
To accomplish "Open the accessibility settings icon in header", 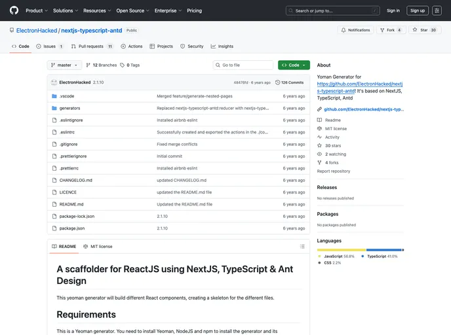I will [437, 10].
